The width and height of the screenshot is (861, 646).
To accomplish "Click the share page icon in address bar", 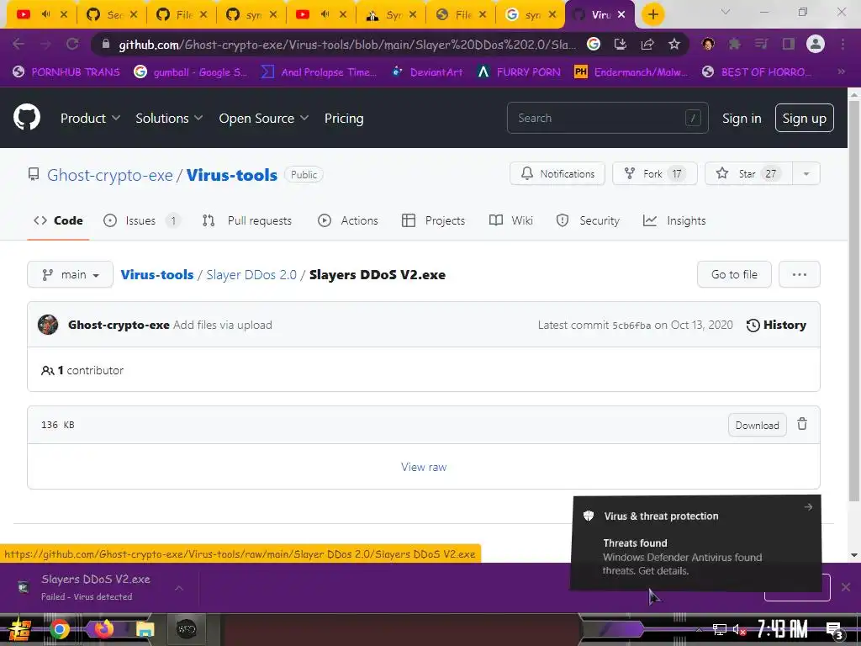I will pyautogui.click(x=647, y=44).
